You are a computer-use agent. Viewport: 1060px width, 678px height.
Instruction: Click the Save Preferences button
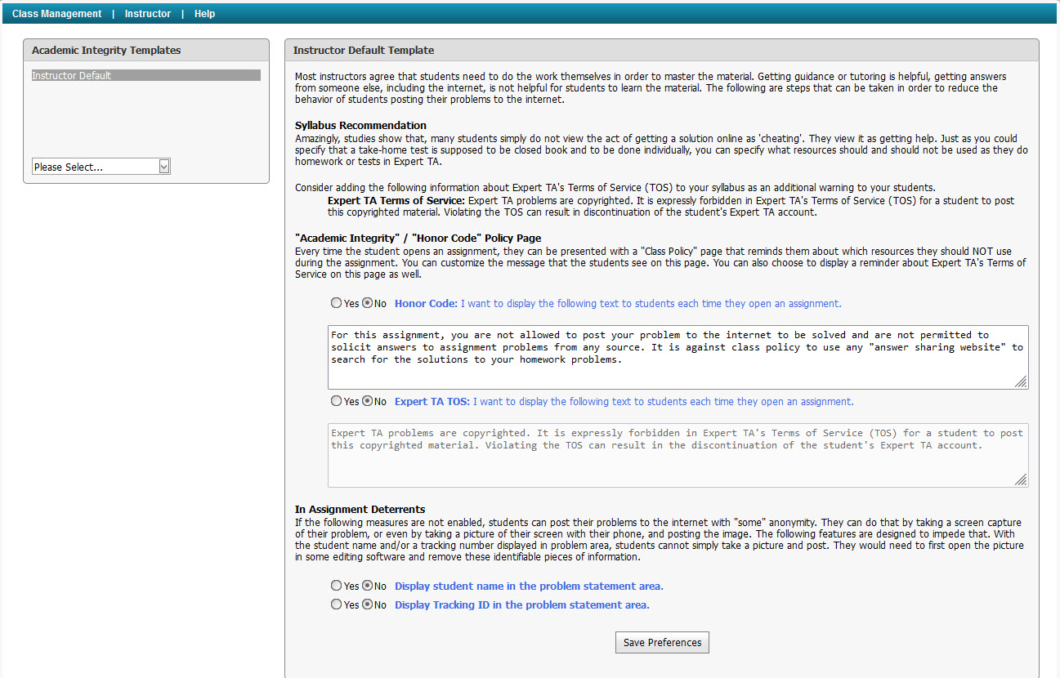pos(662,643)
